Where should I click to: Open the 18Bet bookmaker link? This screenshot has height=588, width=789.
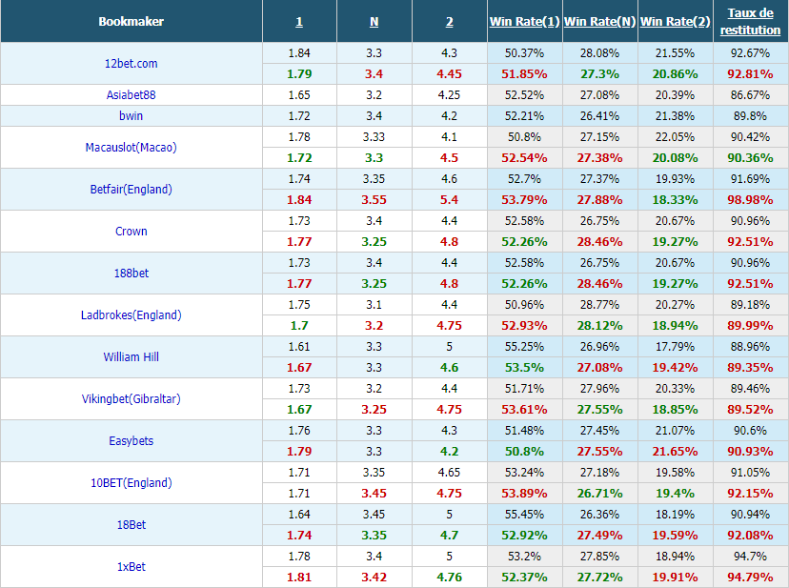131,524
